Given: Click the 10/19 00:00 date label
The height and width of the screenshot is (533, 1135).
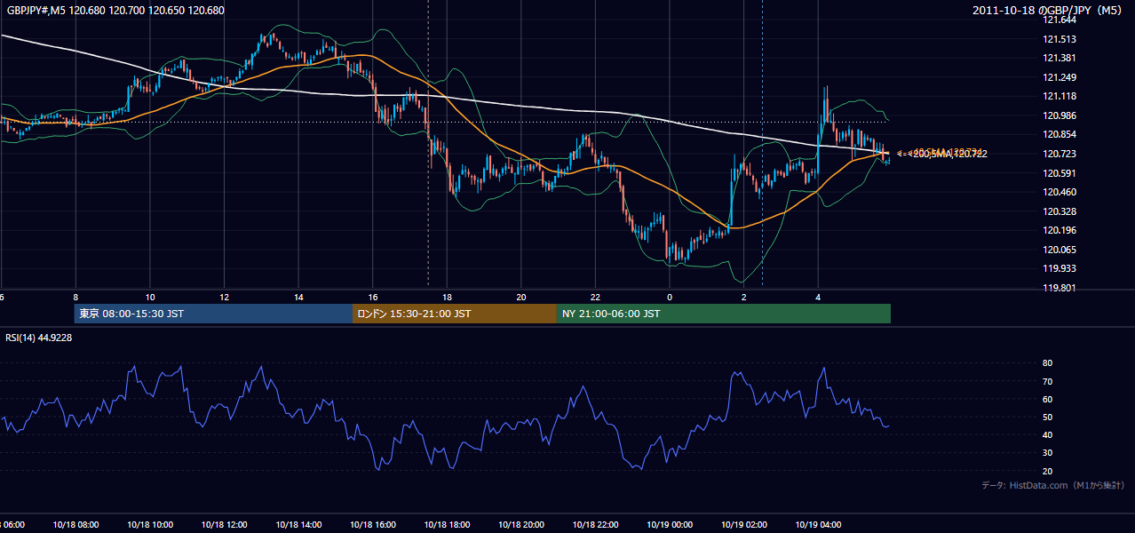Looking at the screenshot, I should [x=670, y=524].
